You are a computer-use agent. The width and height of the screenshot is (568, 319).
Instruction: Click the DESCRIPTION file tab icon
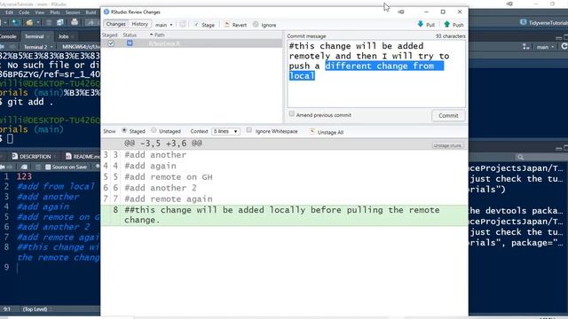(14, 156)
